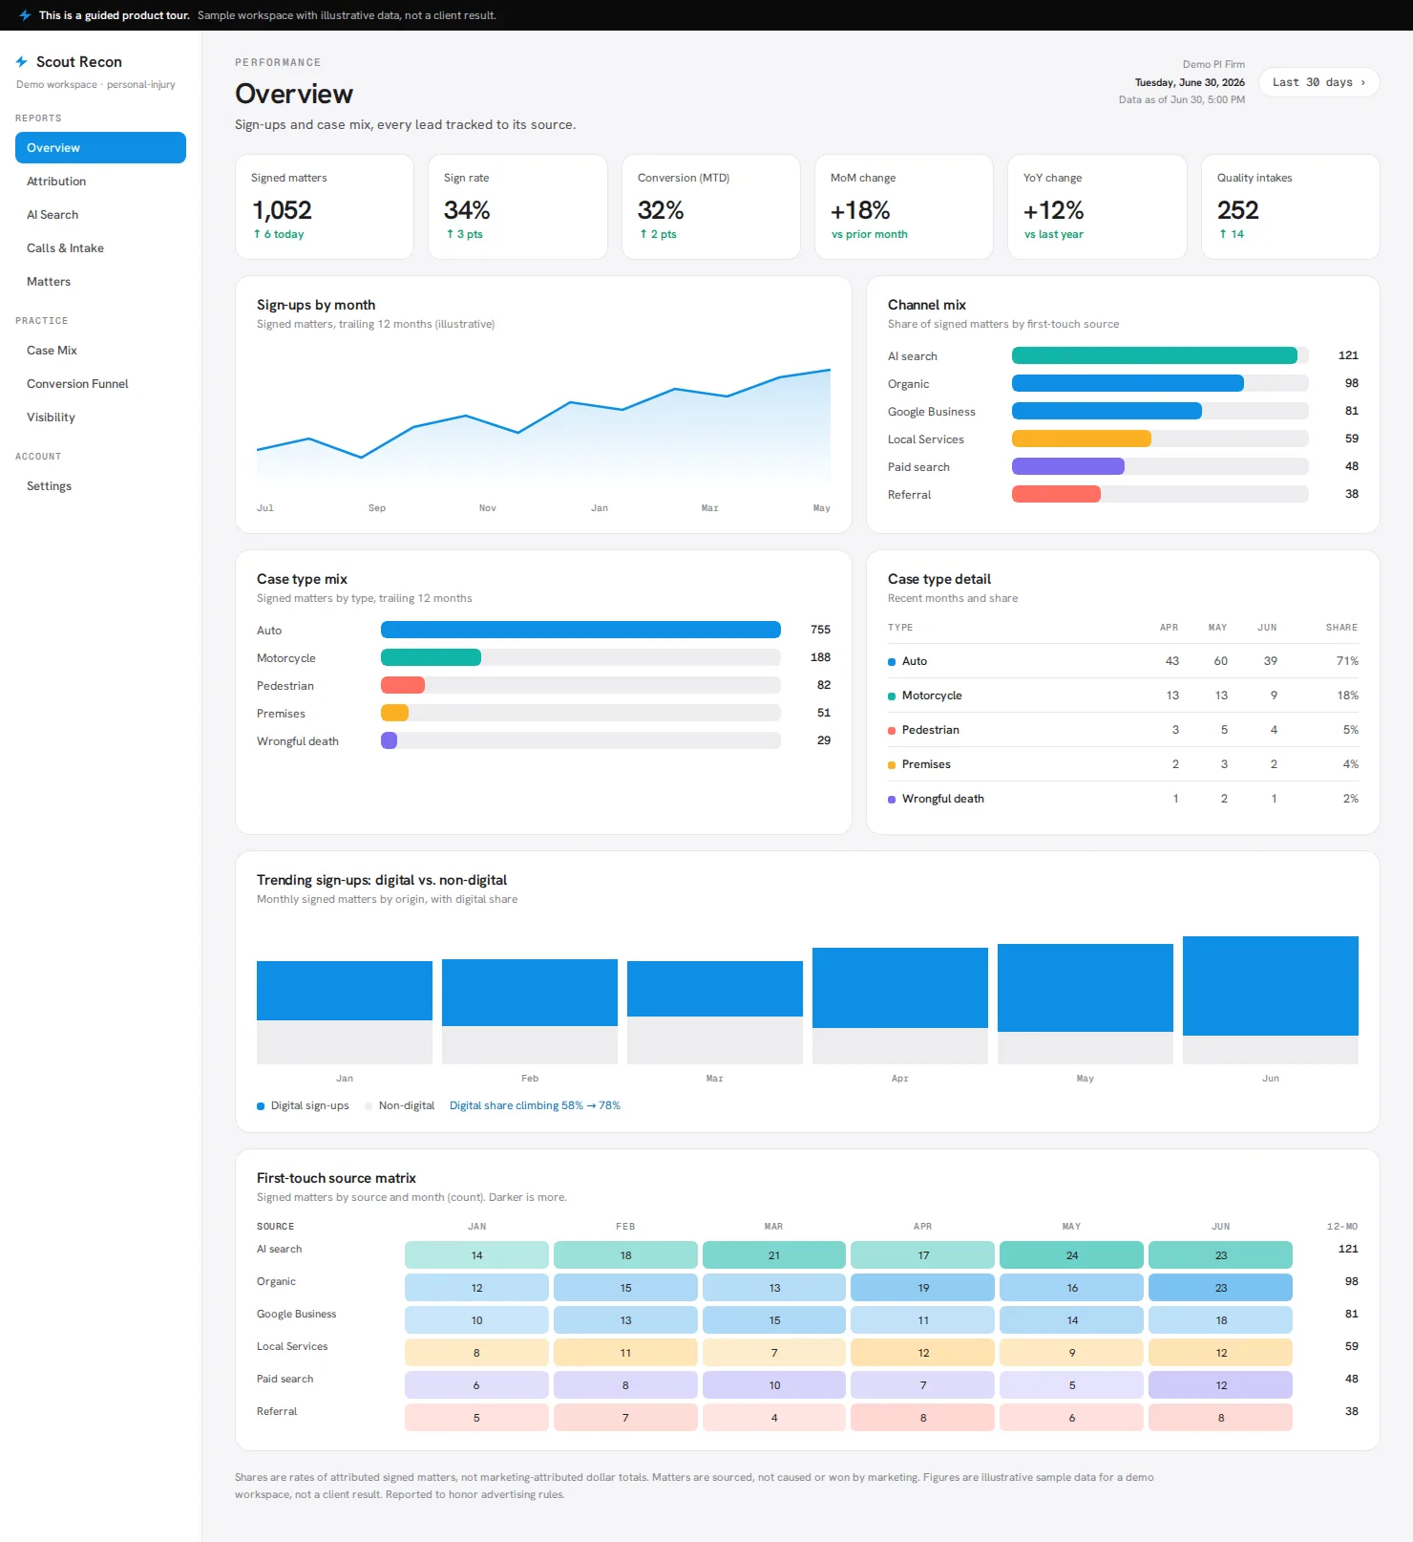1413x1542 pixels.
Task: Click the Non-digital legend dot
Action: [x=369, y=1106]
